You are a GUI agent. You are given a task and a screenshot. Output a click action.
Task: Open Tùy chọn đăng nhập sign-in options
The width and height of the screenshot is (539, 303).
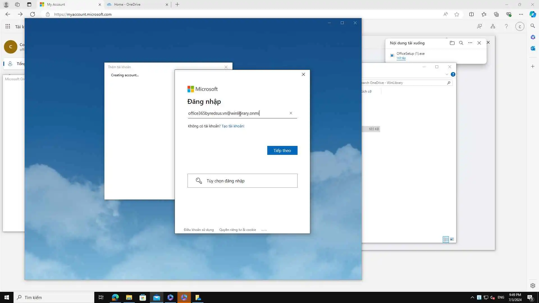pyautogui.click(x=242, y=181)
